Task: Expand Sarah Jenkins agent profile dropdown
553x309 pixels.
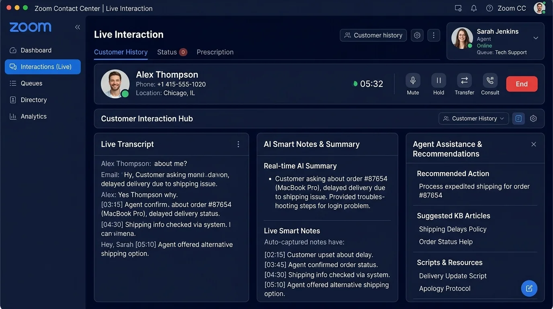Action: coord(536,38)
